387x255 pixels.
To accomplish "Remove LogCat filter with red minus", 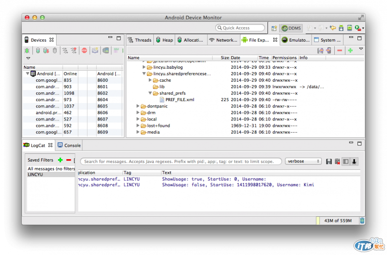I will coord(69,160).
